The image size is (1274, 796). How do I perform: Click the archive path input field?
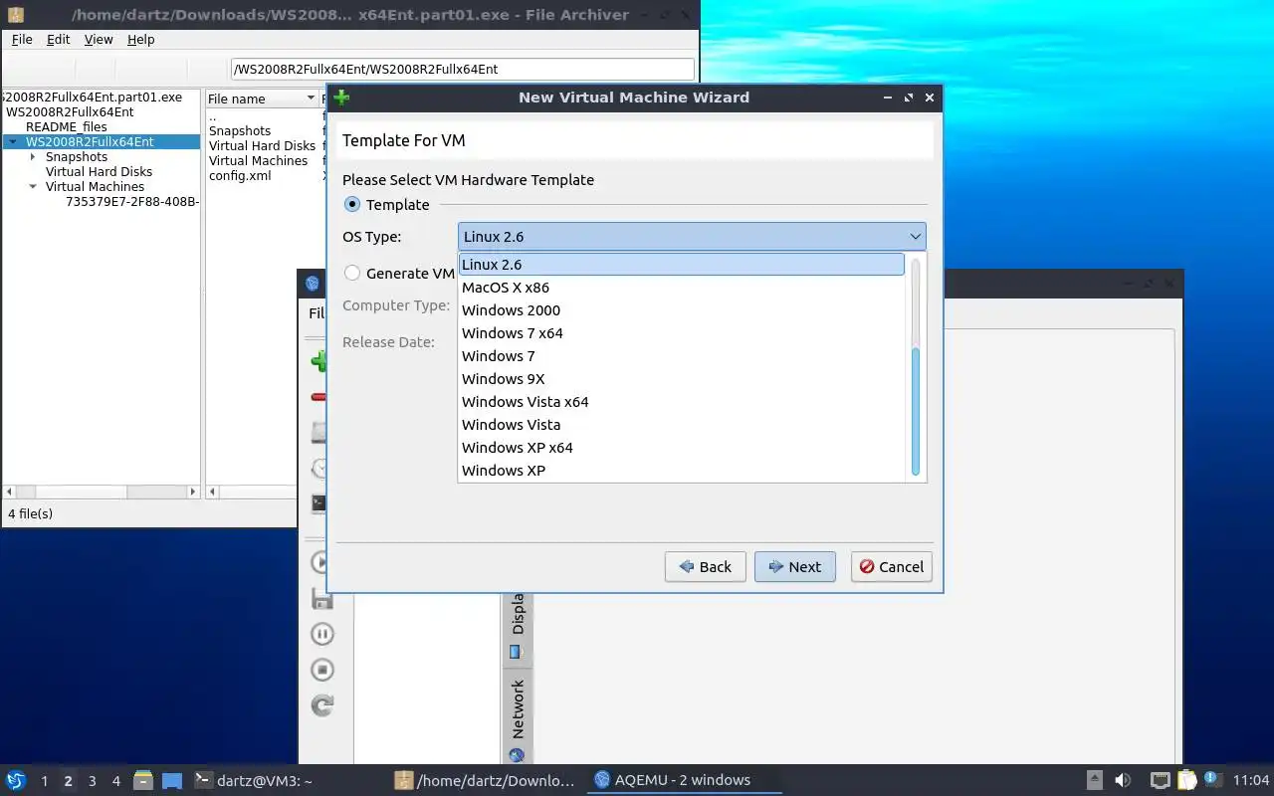pyautogui.click(x=463, y=69)
